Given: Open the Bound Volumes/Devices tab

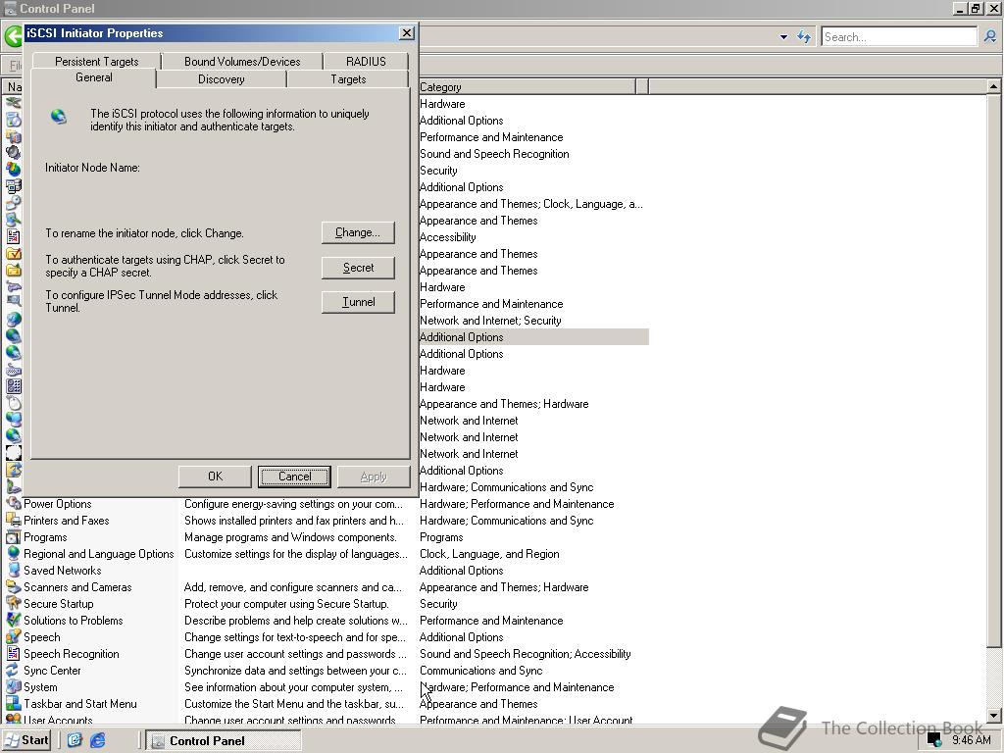Looking at the screenshot, I should 242,62.
